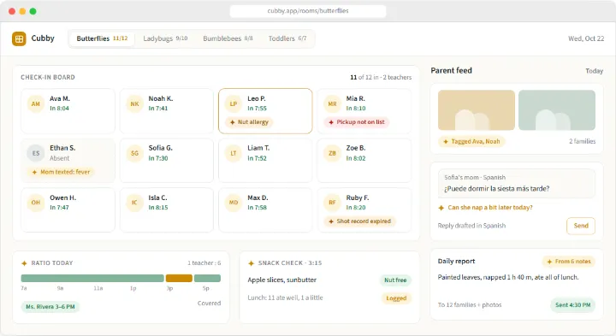
Task: Click the Nut free badge
Action: click(x=395, y=280)
